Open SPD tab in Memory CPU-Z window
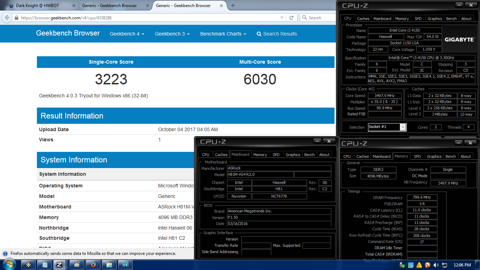Viewport: 480px width, 270px height. pyautogui.click(x=417, y=156)
